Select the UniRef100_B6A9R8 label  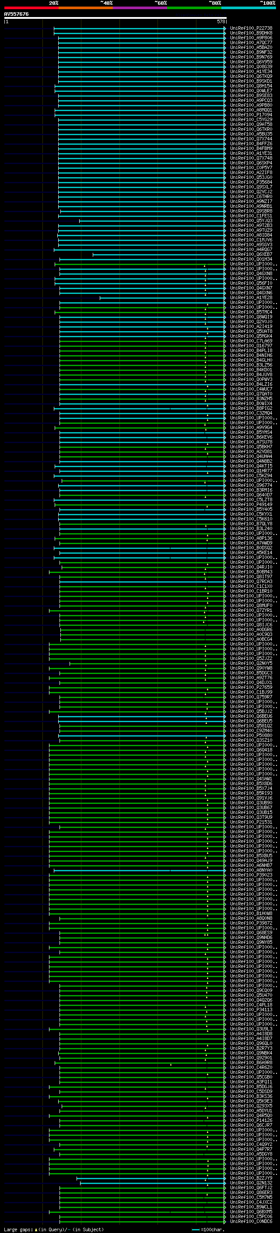point(251,1062)
